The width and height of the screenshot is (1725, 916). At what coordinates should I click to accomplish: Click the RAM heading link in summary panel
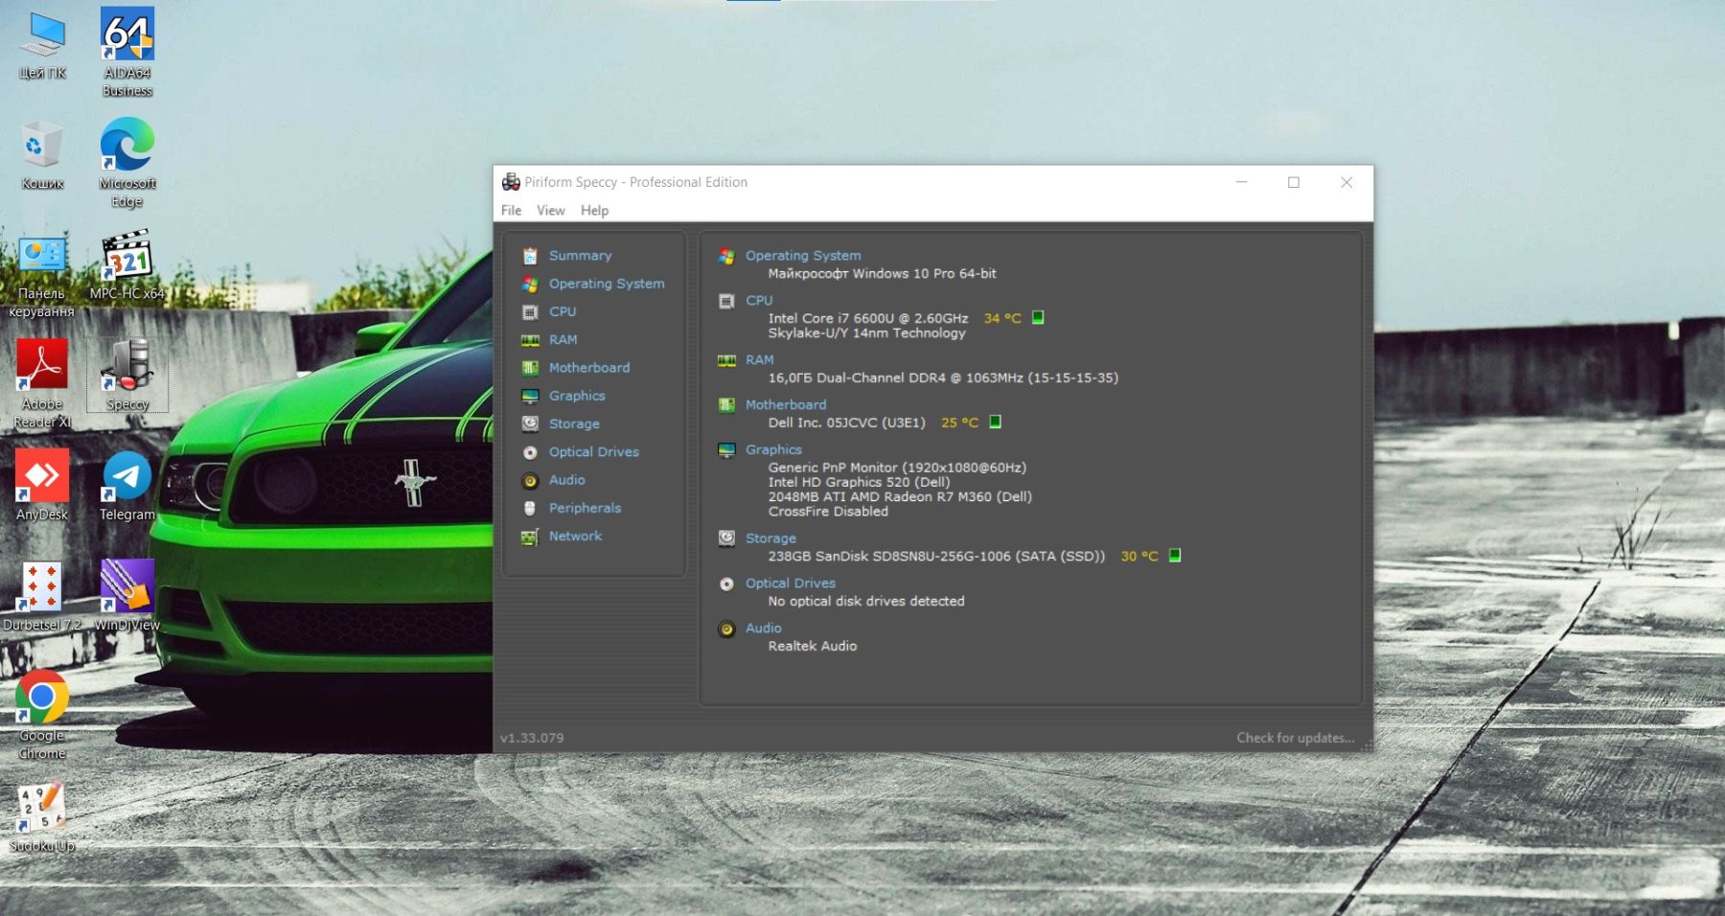[x=759, y=360]
